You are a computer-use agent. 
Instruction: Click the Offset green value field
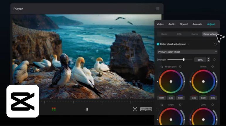coord(203,98)
